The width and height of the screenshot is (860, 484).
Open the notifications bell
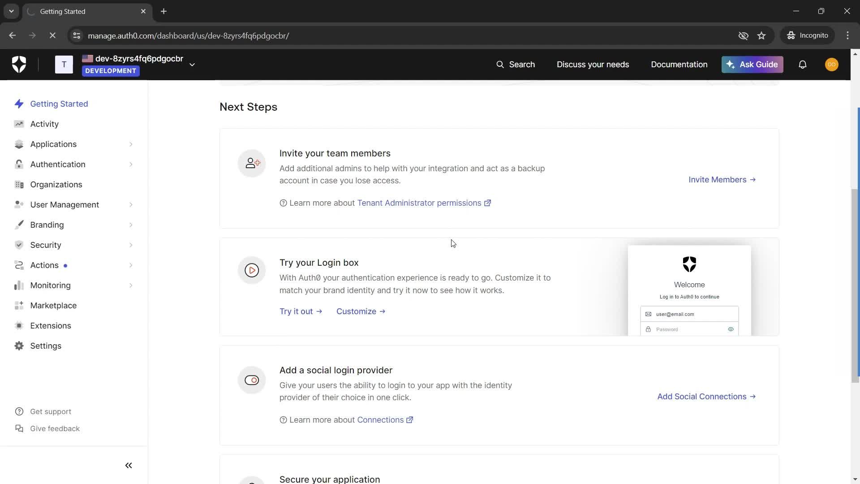[x=803, y=65]
